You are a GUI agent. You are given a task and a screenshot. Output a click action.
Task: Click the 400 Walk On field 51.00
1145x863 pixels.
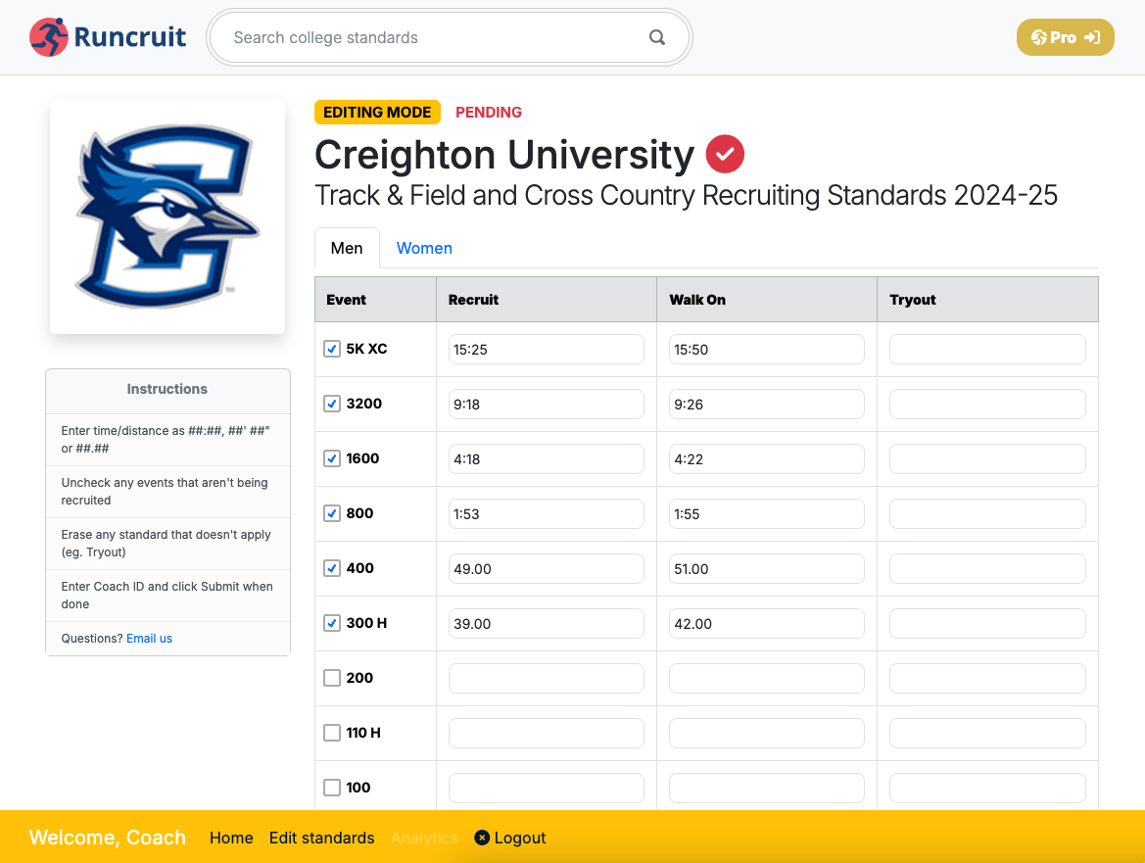pyautogui.click(x=767, y=568)
